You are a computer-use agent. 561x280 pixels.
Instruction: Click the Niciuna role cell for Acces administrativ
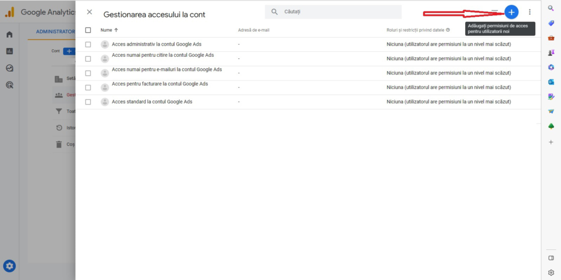click(x=449, y=44)
